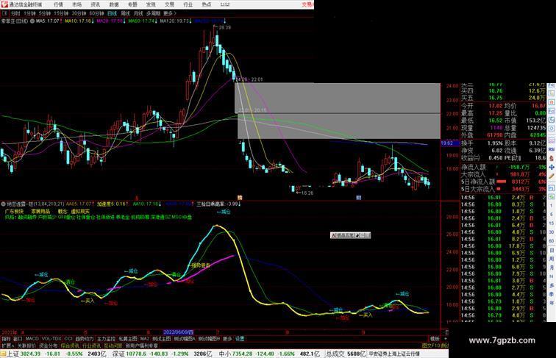Click the clock icon in right toolbar
556x358 pixels.
point(552,120)
